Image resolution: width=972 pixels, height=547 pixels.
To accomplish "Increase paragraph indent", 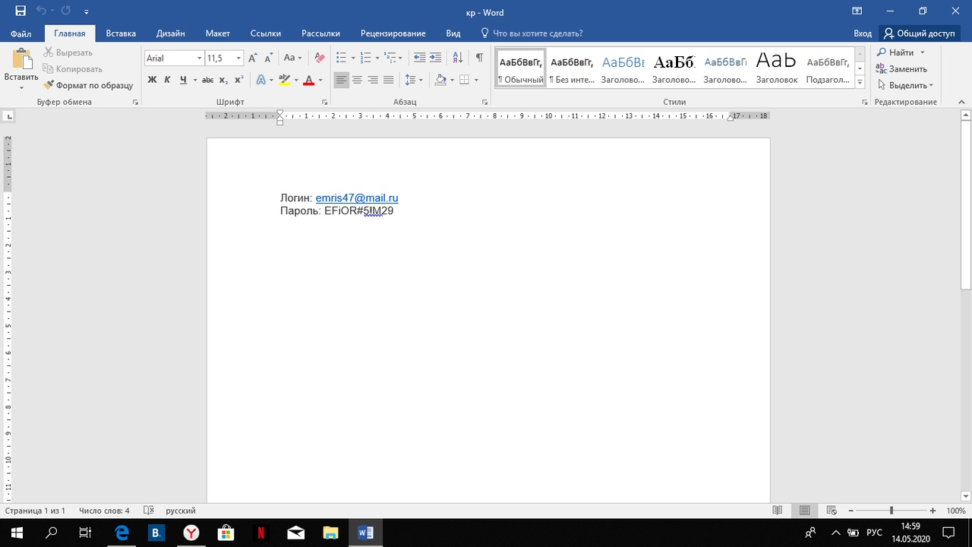I will [435, 58].
